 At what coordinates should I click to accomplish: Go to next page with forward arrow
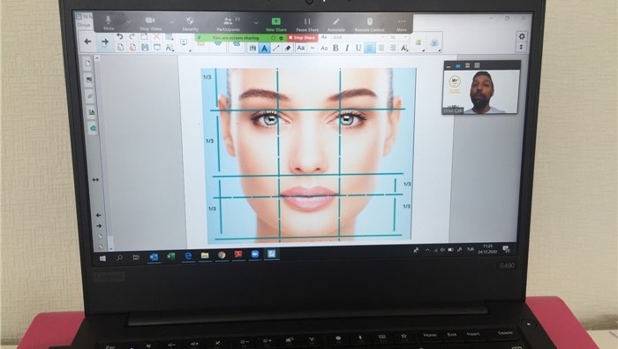pos(104,42)
